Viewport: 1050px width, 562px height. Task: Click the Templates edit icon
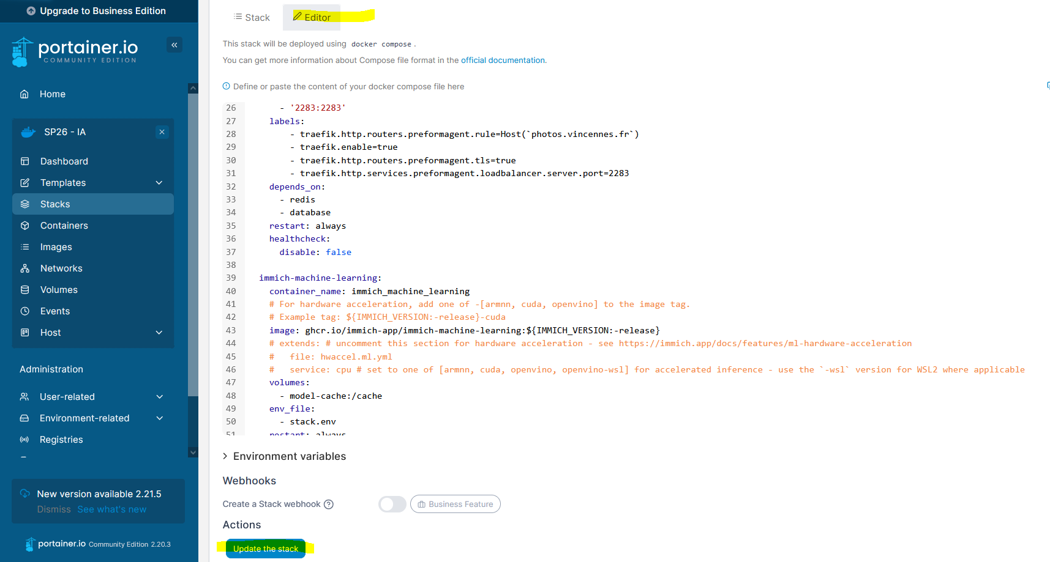click(25, 183)
